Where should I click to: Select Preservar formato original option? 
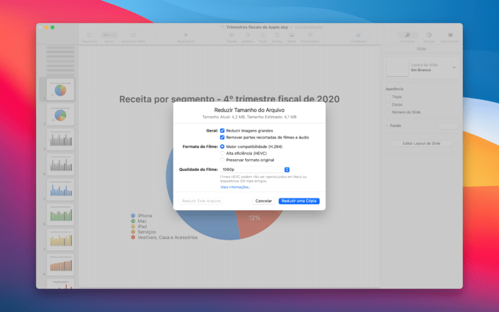[222, 160]
